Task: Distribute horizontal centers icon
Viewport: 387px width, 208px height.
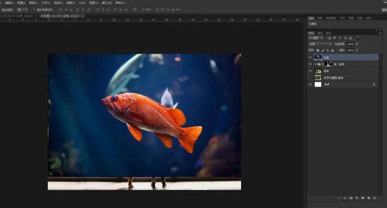Action: [x=120, y=9]
